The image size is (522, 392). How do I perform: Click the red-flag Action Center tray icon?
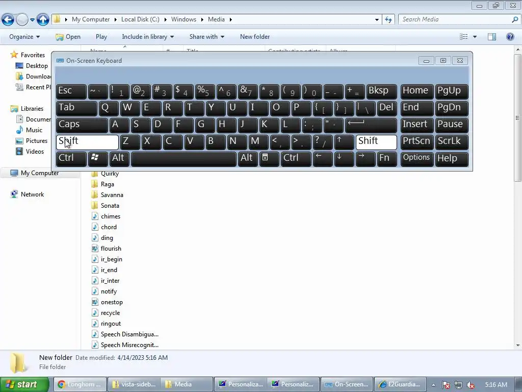pos(446,385)
